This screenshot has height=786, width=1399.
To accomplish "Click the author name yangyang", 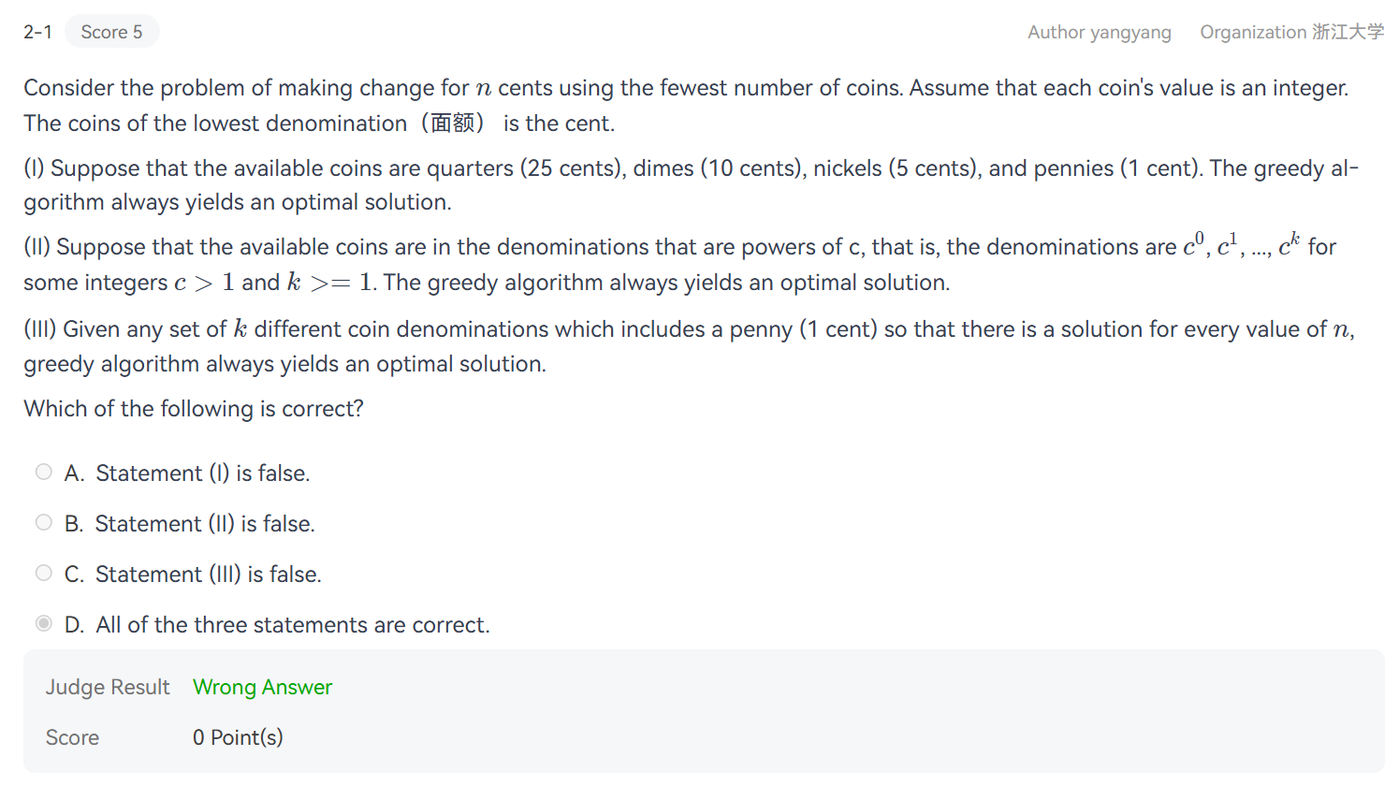I will click(x=1099, y=33).
